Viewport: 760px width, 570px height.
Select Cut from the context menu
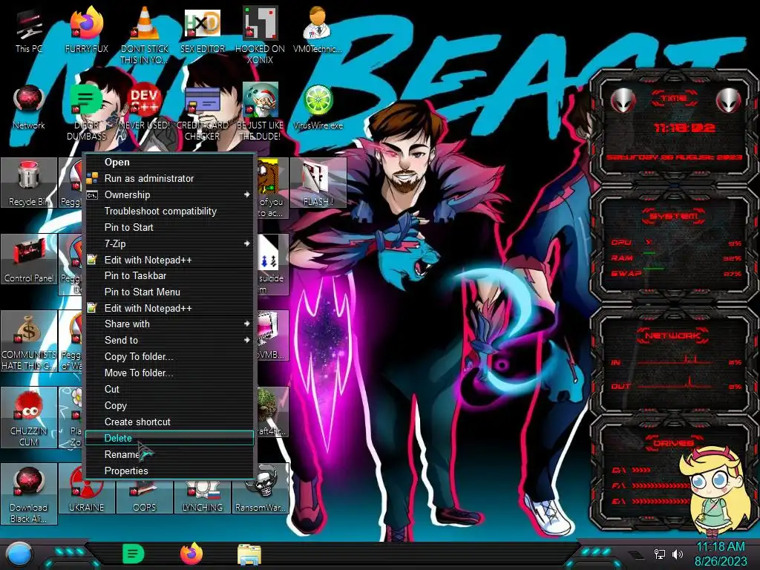pyautogui.click(x=170, y=389)
